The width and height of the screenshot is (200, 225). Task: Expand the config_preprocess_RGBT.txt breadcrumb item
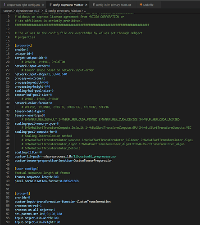tap(64, 11)
